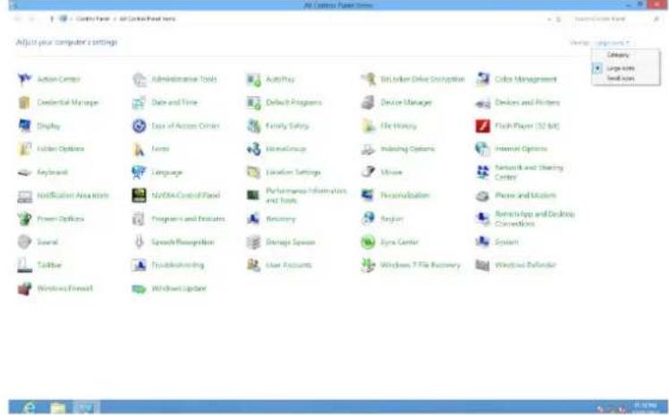The width and height of the screenshot is (669, 415).
Task: Open the Programs and Features link
Action: [x=188, y=219]
